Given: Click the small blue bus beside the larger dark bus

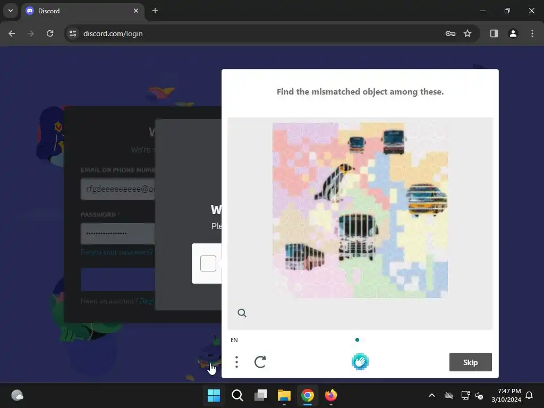Looking at the screenshot, I should (356, 144).
